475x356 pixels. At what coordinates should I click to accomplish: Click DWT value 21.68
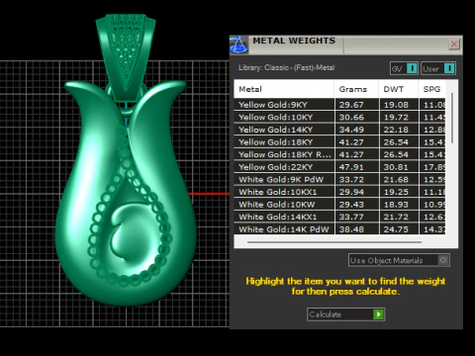[x=396, y=180]
